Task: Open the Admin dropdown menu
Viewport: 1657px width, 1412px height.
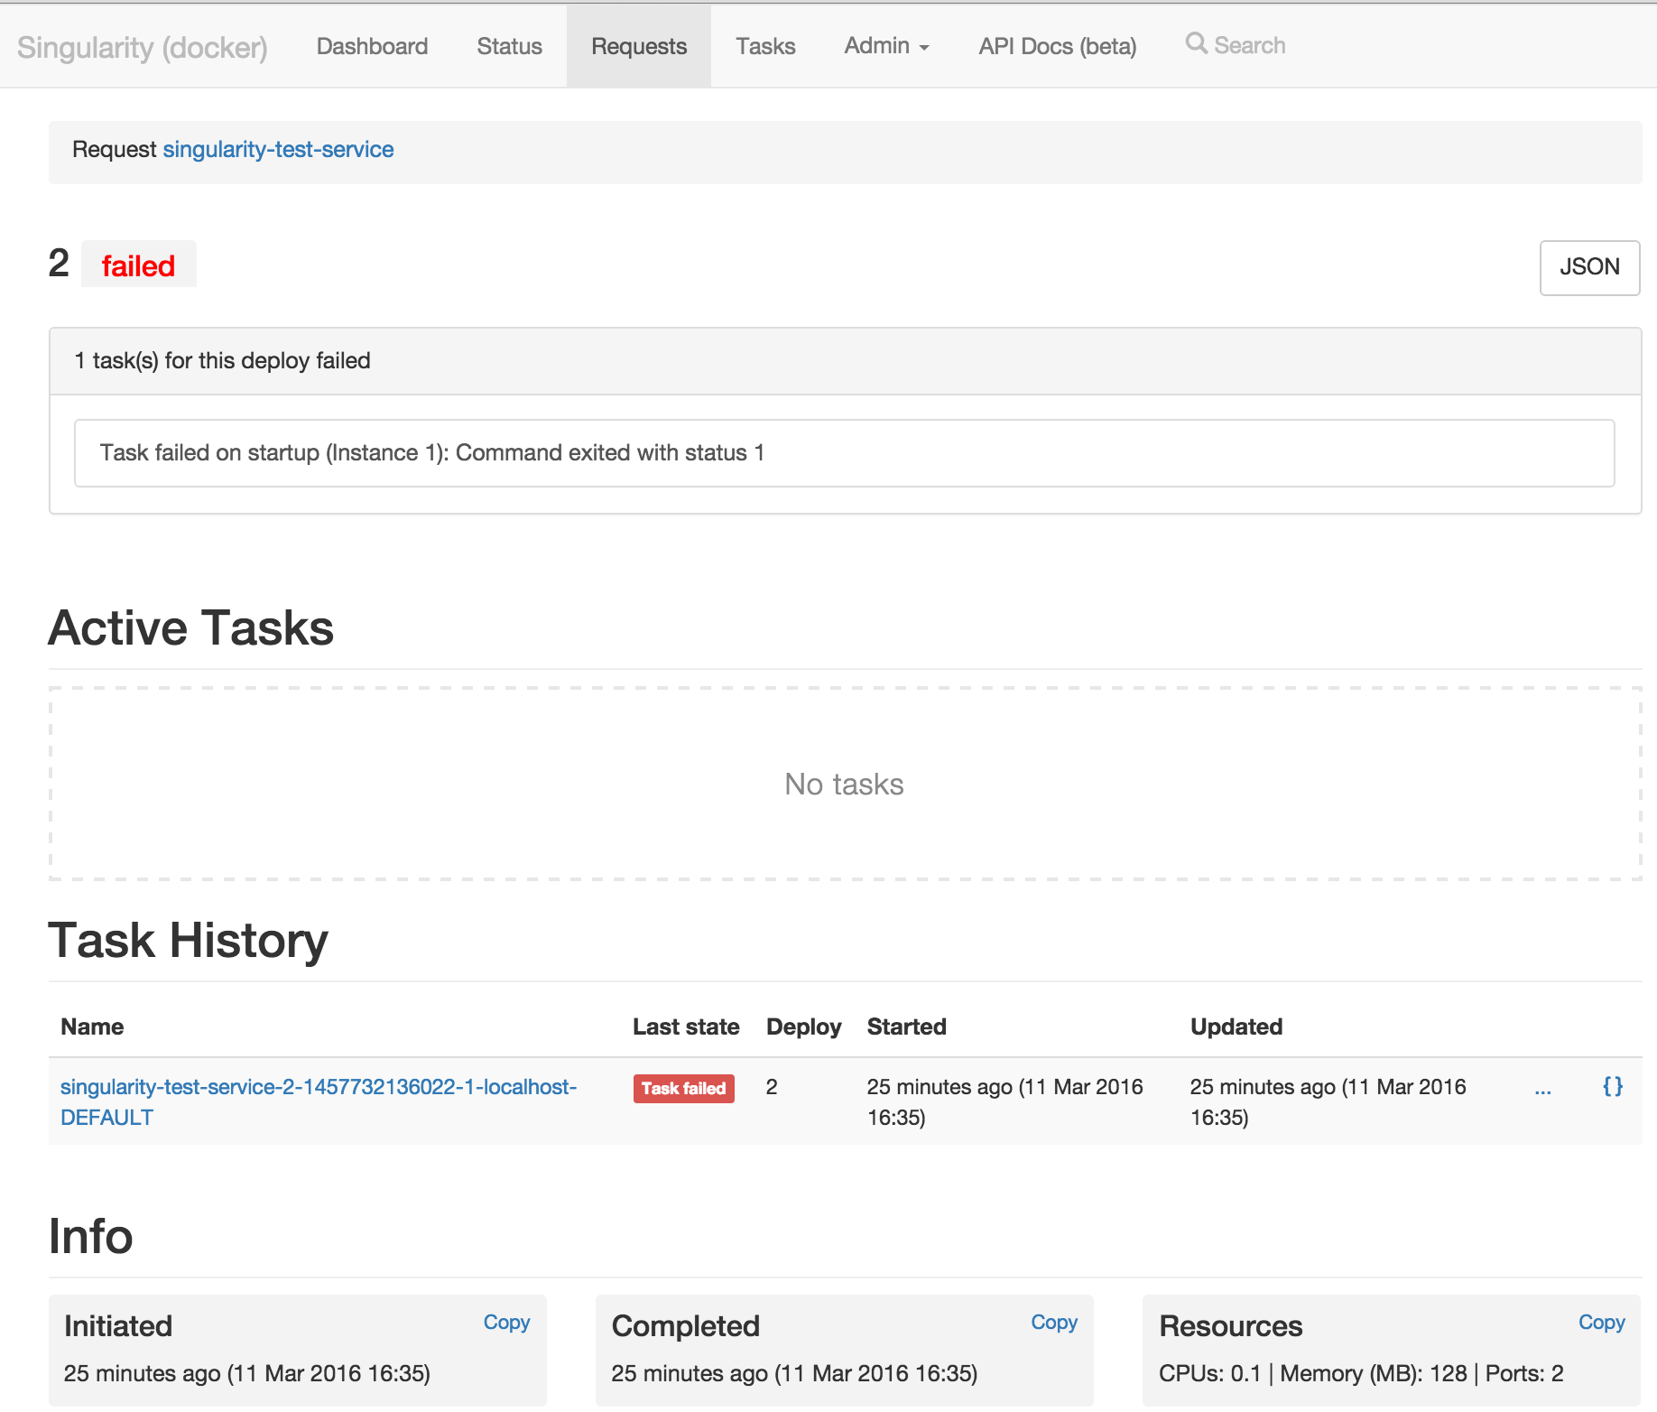Action: pos(886,46)
